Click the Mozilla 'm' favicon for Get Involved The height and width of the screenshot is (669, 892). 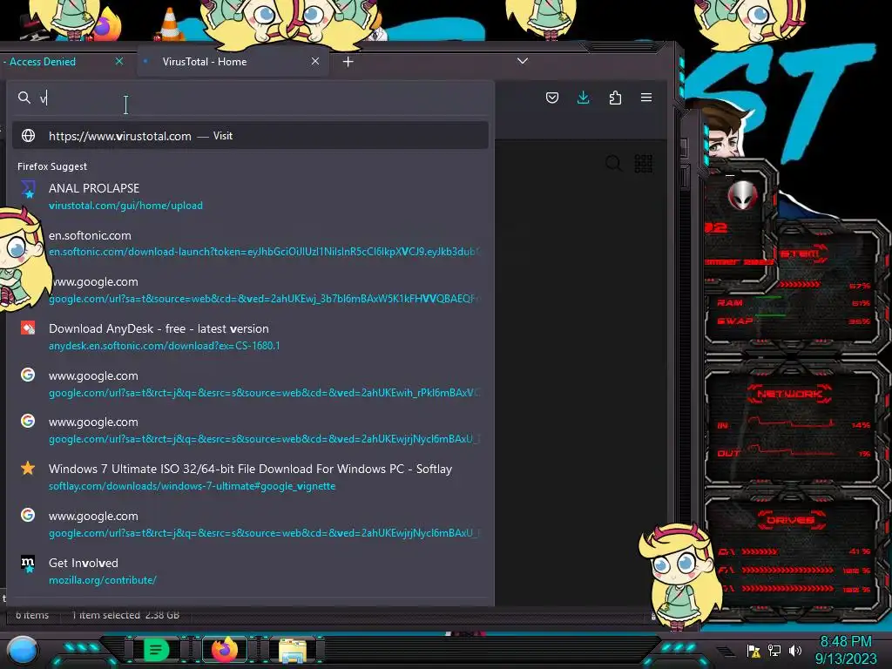coord(27,564)
